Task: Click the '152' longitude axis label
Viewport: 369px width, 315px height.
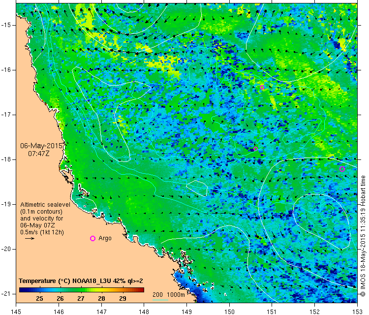Action: (315, 312)
